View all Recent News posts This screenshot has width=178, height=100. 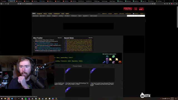[91, 38]
